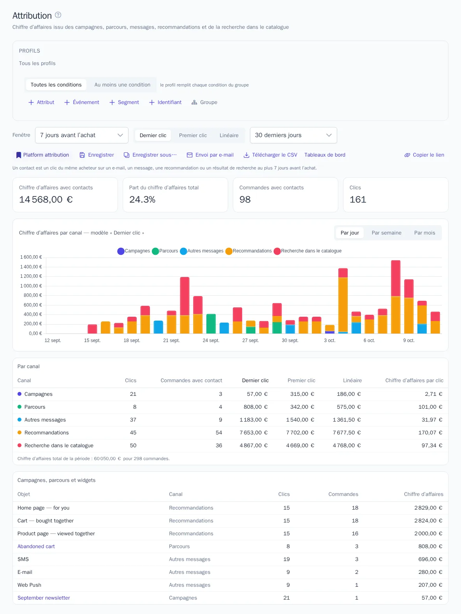This screenshot has height=614, width=461.
Task: Click the Copier le lien link text
Action: point(428,155)
